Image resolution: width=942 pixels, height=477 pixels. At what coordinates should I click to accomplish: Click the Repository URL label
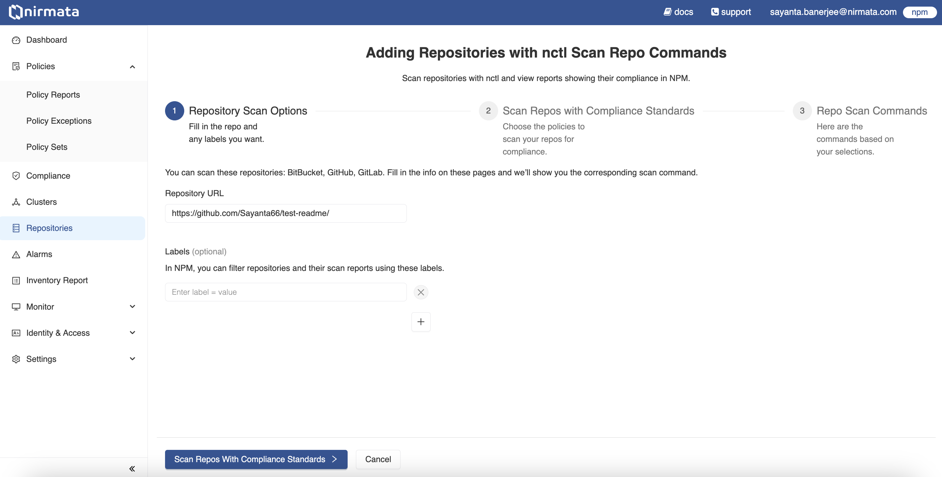(194, 194)
